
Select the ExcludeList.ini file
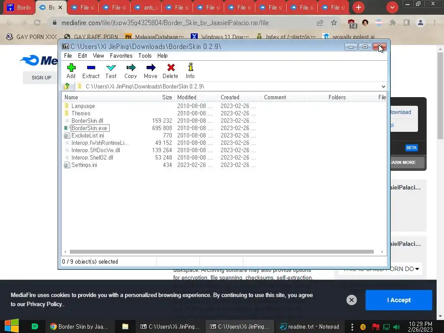tap(88, 135)
